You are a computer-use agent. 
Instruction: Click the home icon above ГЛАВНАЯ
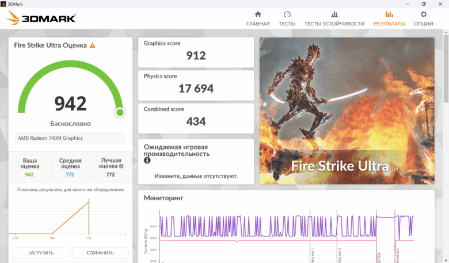tap(258, 14)
